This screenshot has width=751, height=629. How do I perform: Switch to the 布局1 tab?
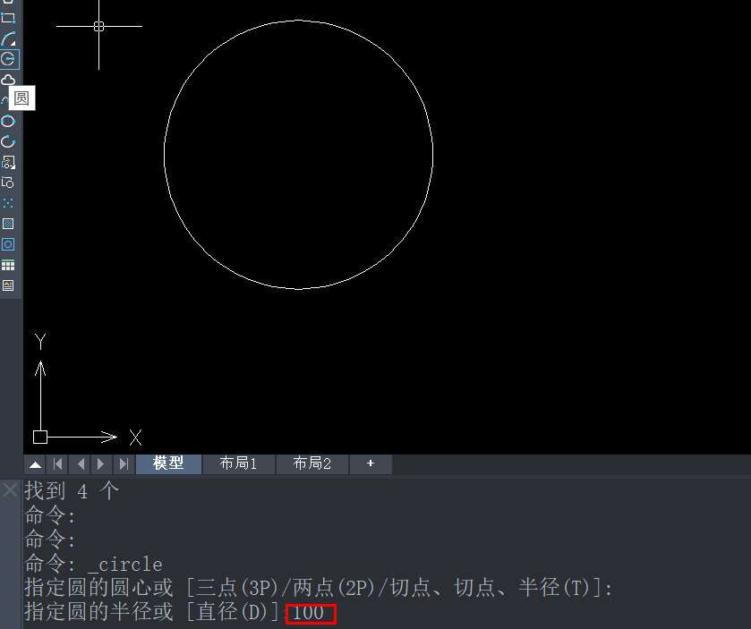coord(238,463)
